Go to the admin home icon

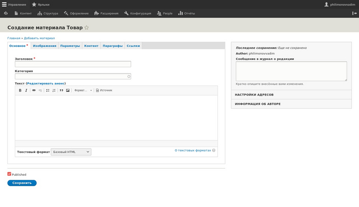[x=6, y=13]
